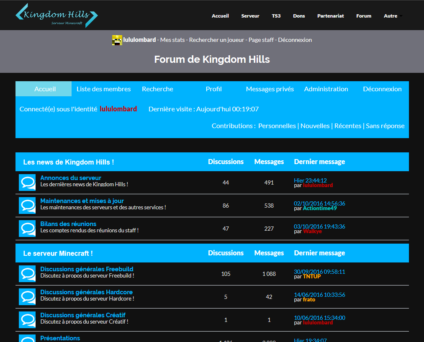Click the Maintenances et mises à jour icon
The height and width of the screenshot is (342, 424).
click(x=27, y=206)
